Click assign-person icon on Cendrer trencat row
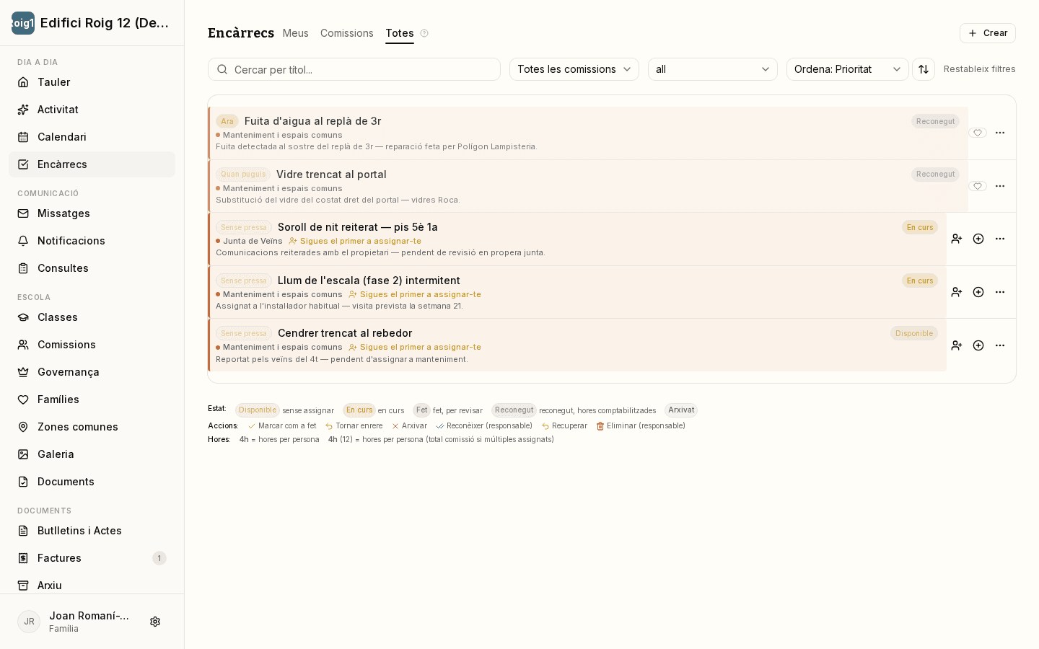The height and width of the screenshot is (649, 1039). coord(957,345)
